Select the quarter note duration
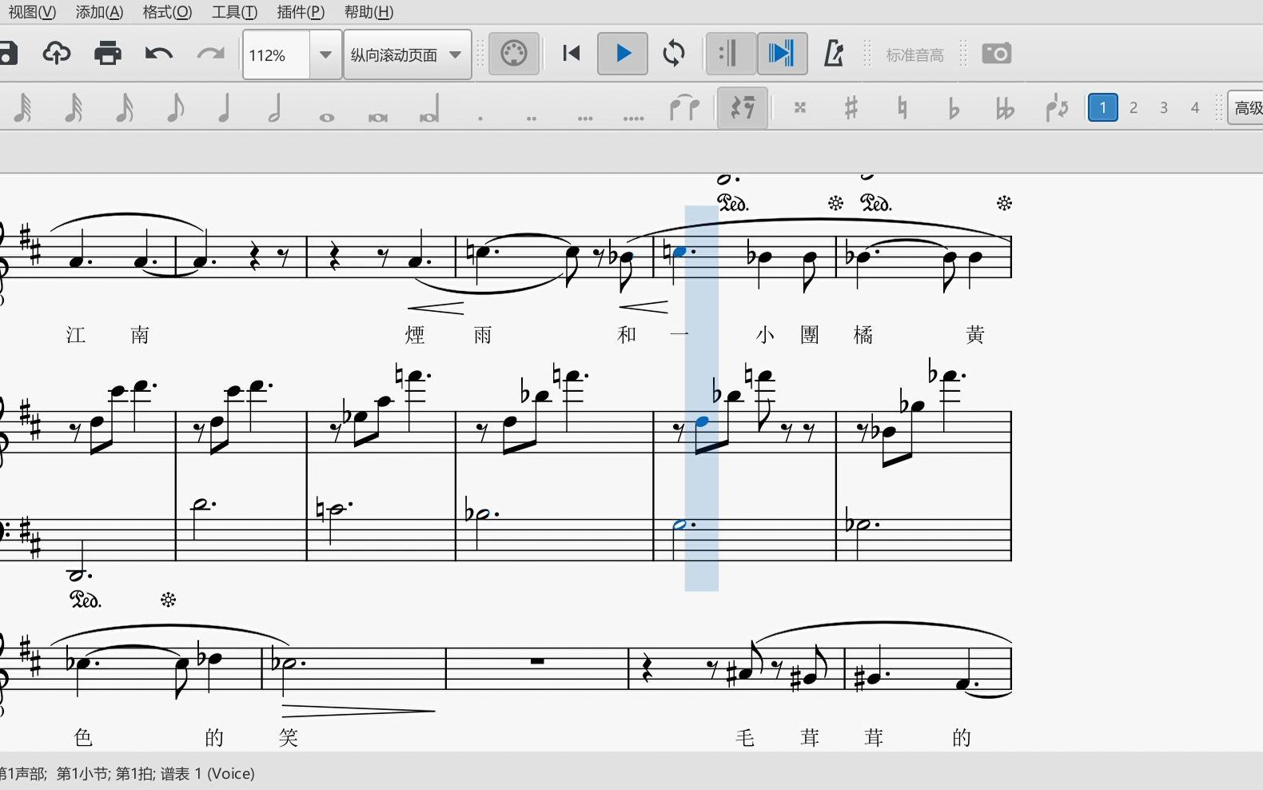1263x790 pixels. tap(225, 107)
